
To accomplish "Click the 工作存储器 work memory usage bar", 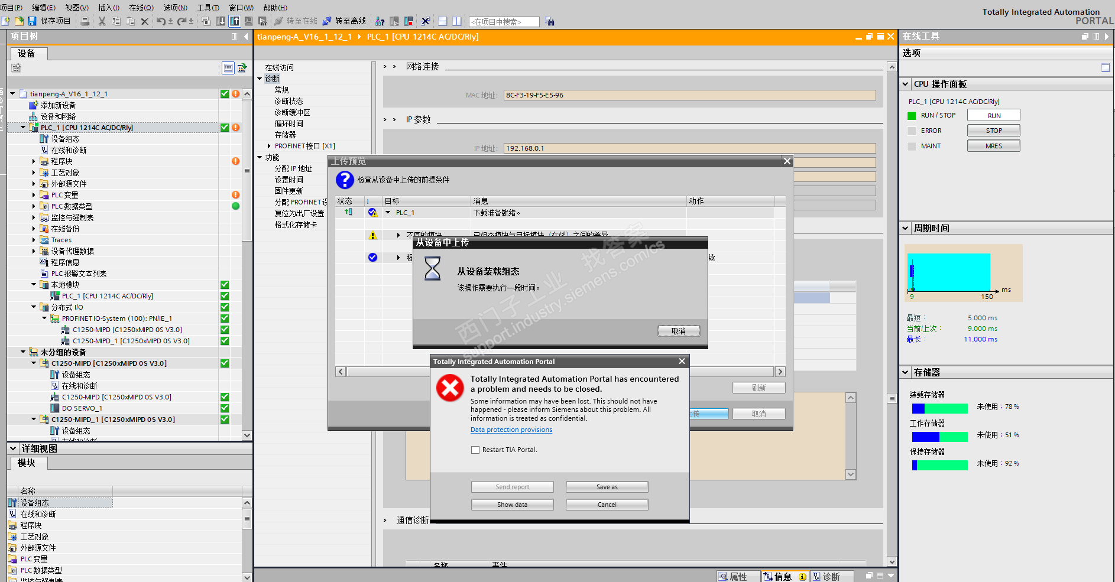I will [940, 437].
